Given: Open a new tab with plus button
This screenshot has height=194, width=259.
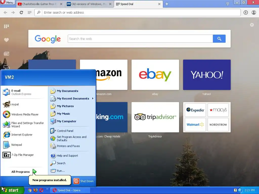Looking at the screenshot, I should click(167, 4).
